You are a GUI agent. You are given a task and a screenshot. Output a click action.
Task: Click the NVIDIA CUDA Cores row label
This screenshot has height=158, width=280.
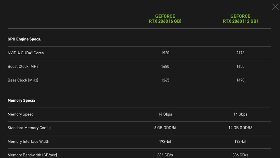[x=26, y=53]
